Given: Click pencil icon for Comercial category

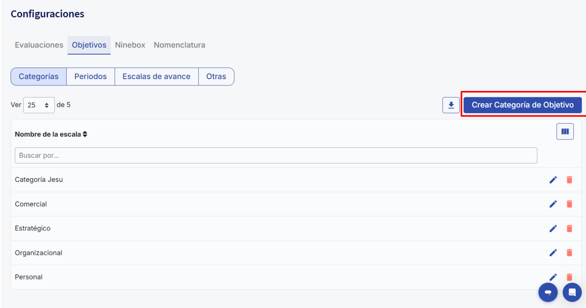Looking at the screenshot, I should 553,204.
